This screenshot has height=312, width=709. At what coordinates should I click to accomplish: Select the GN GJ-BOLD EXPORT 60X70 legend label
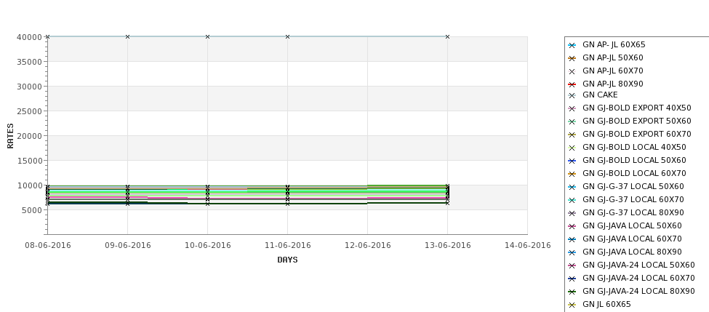point(636,135)
